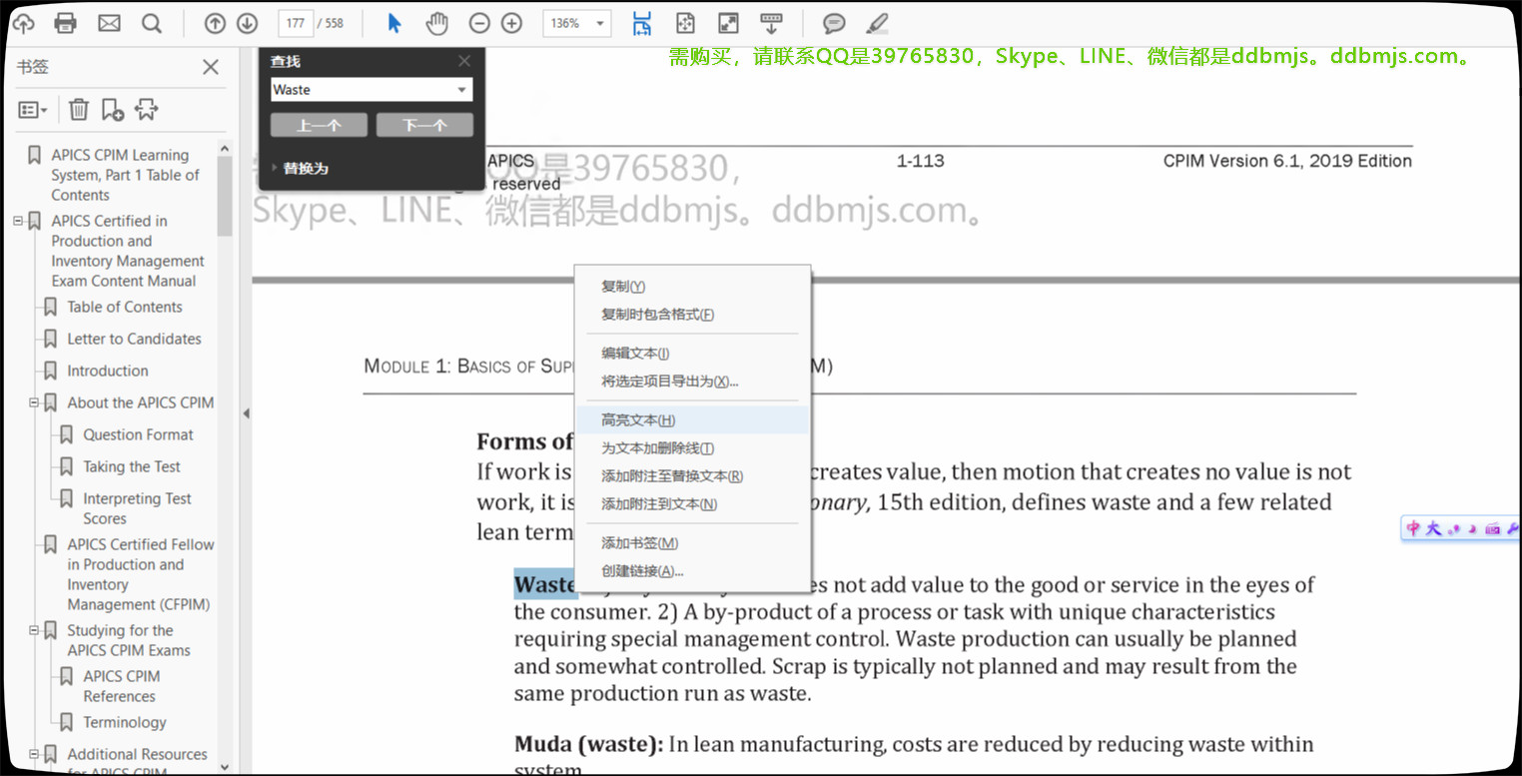Enter full screen mode icon

[x=728, y=23]
